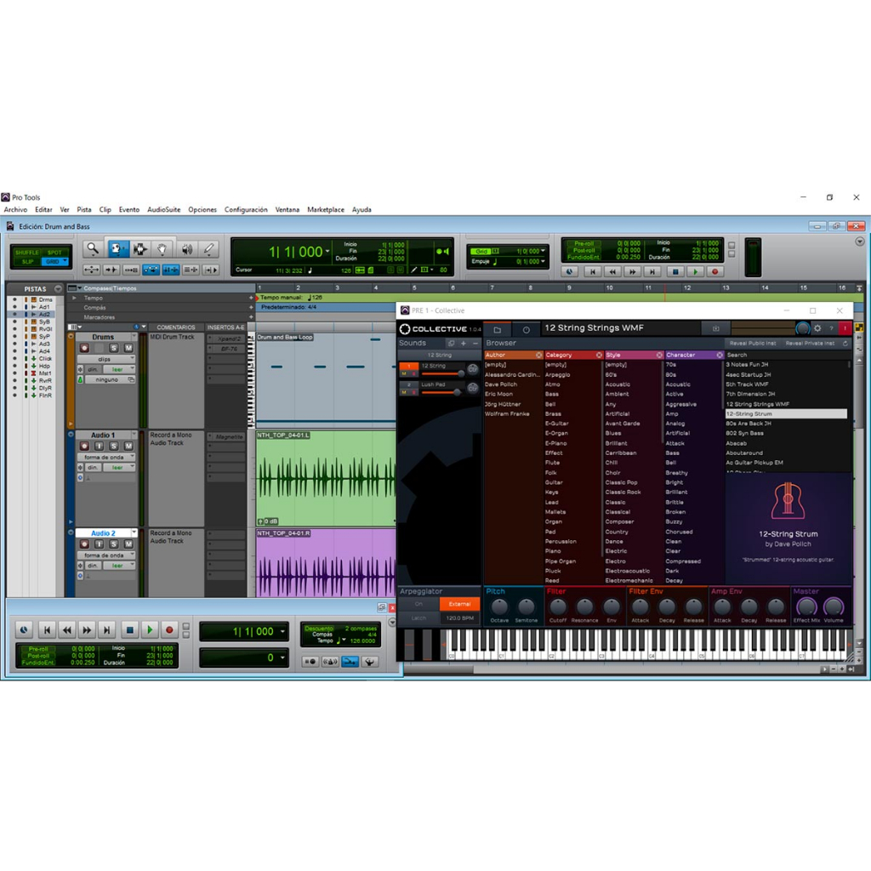Adjust the Lush Pad sound volume slider
Image resolution: width=871 pixels, height=871 pixels.
[x=441, y=393]
